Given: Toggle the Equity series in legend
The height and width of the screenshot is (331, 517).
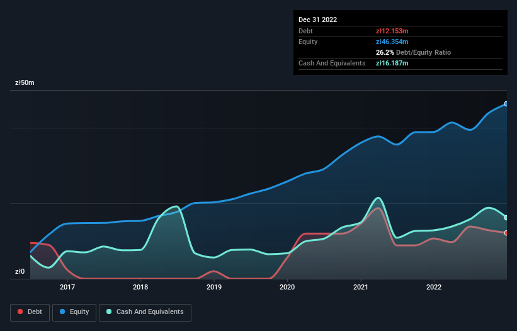Looking at the screenshot, I should 74,312.
